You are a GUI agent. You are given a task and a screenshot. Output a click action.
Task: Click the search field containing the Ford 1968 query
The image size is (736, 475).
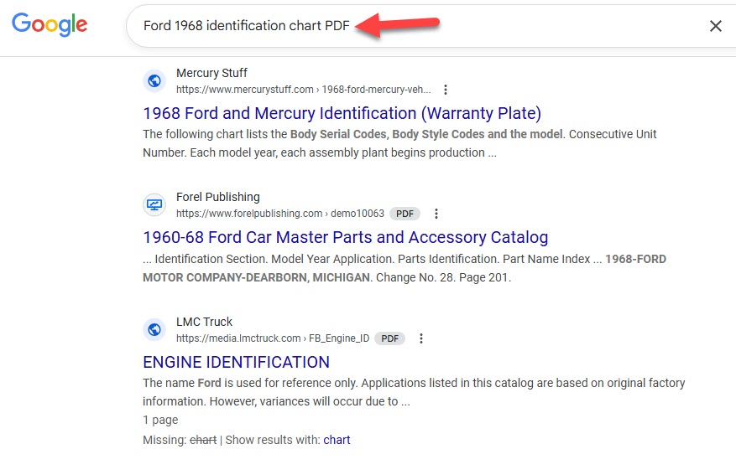[422, 26]
